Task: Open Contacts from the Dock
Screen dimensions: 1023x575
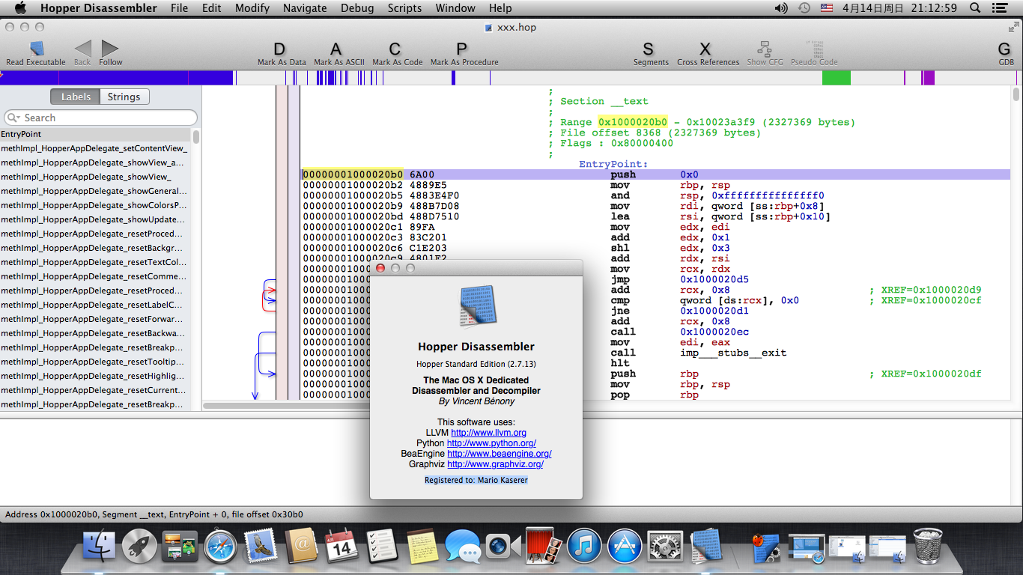Action: tap(301, 546)
